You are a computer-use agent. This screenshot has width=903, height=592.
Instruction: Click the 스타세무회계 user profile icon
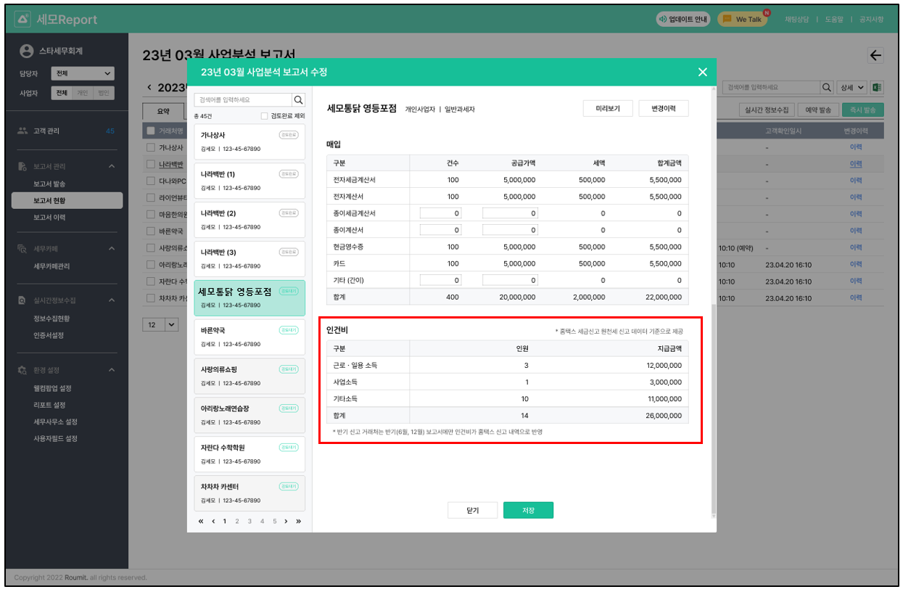point(27,52)
